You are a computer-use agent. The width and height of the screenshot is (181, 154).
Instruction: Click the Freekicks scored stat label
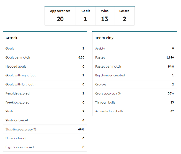[x=17, y=102]
